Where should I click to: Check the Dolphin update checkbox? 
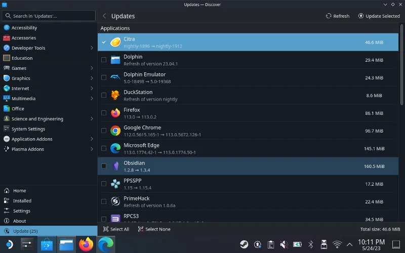pyautogui.click(x=104, y=60)
